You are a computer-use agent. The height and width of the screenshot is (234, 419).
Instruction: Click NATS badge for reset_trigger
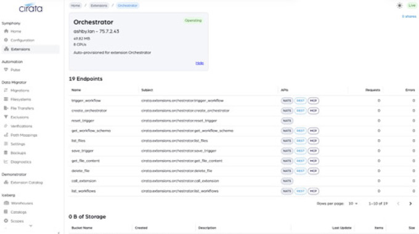click(x=287, y=121)
